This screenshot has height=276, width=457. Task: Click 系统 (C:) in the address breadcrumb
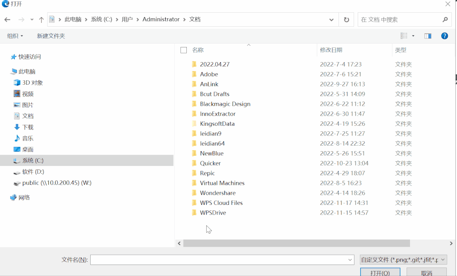pyautogui.click(x=101, y=19)
